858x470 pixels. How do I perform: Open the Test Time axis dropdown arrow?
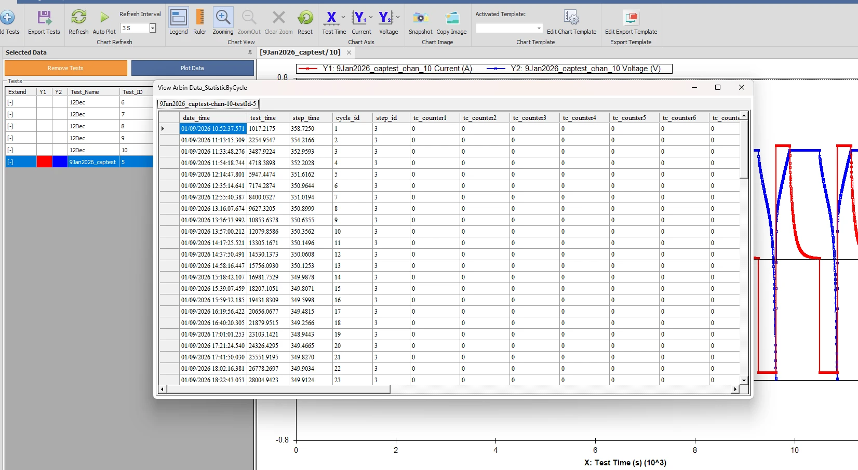[x=343, y=17]
